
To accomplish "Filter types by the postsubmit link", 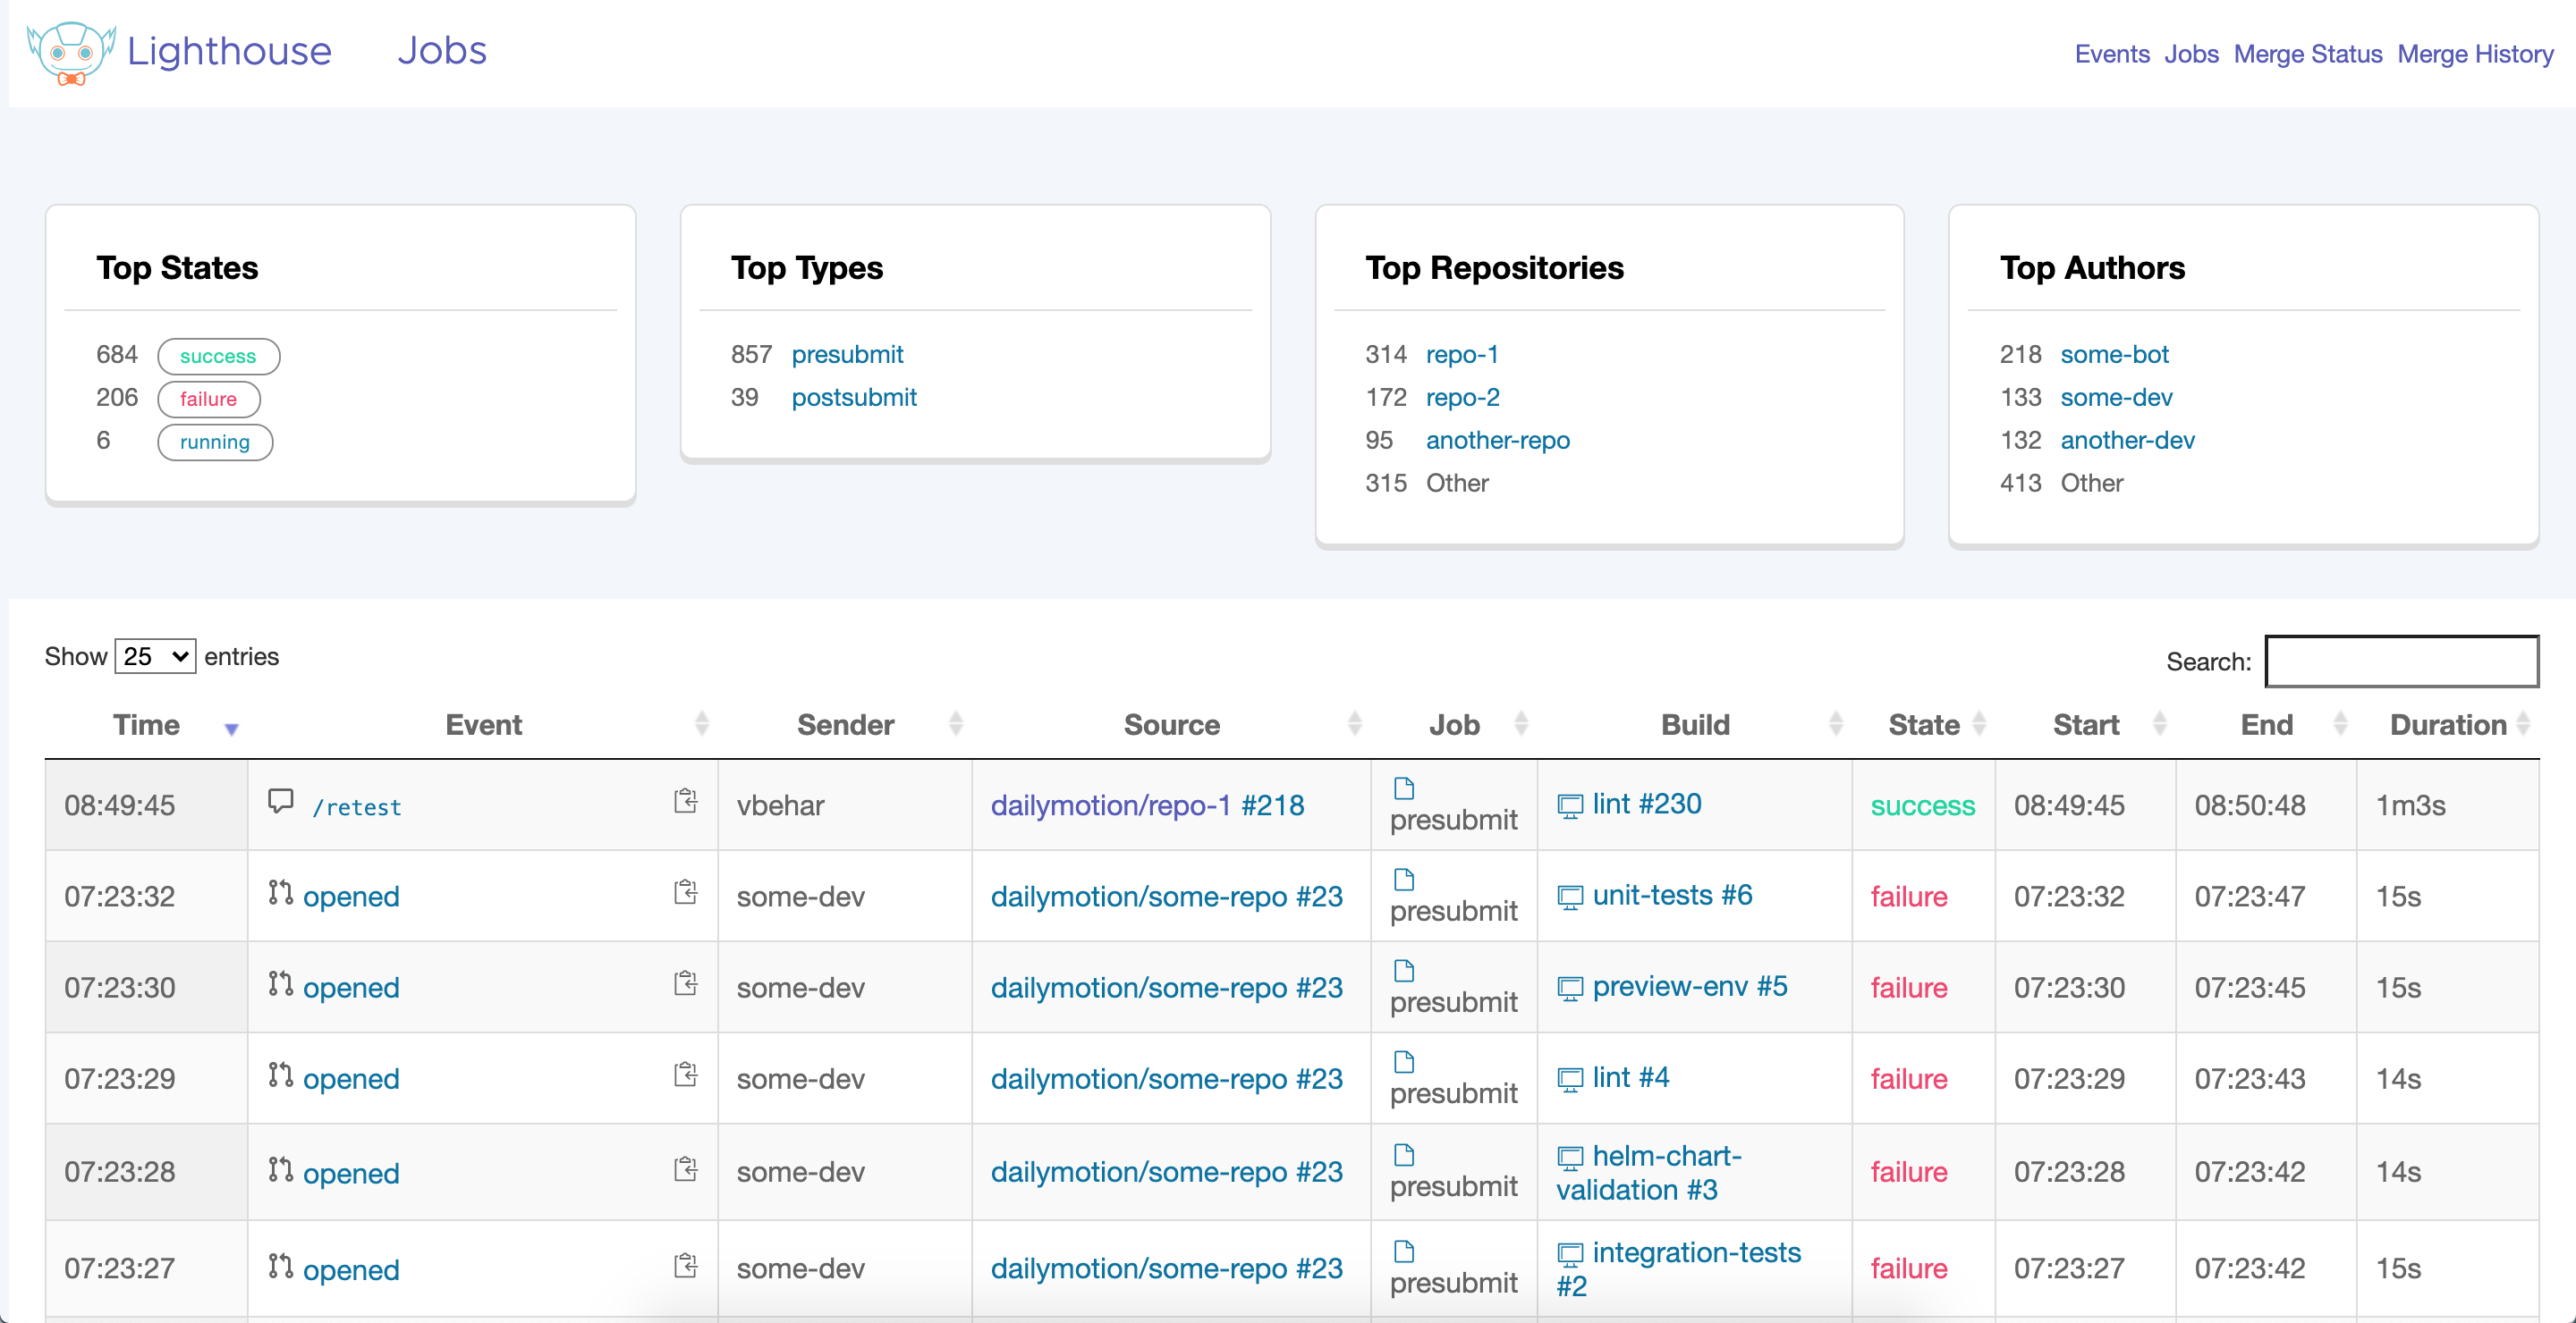I will tap(853, 398).
